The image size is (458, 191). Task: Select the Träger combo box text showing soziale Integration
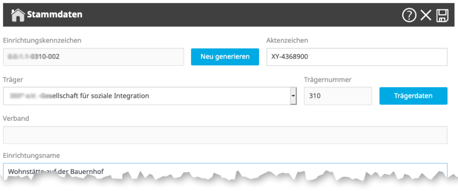coord(148,96)
